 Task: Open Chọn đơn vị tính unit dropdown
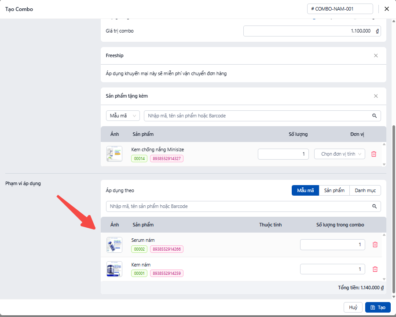click(x=339, y=154)
